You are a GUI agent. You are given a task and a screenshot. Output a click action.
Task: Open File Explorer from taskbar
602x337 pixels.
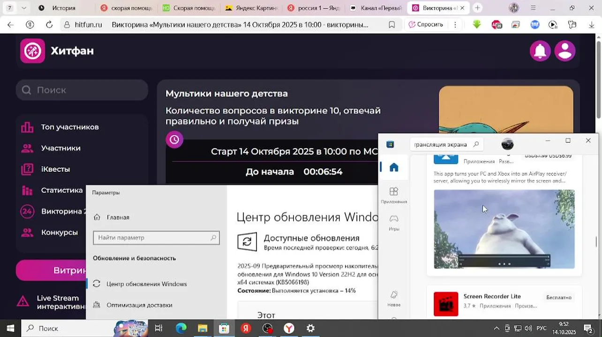pyautogui.click(x=203, y=329)
